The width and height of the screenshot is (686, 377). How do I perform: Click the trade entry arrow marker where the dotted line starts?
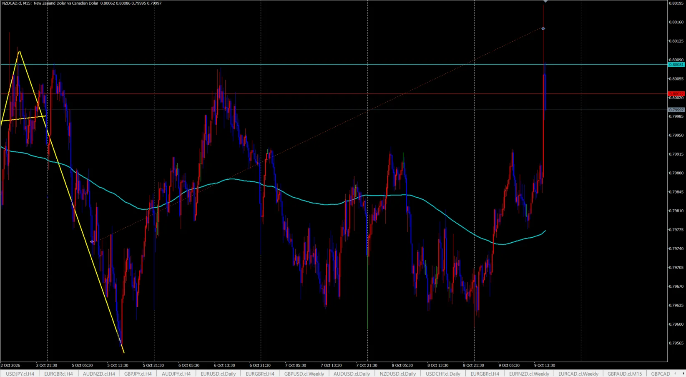[x=92, y=242]
